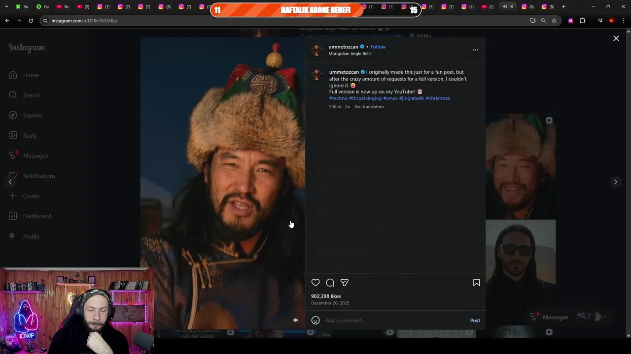Go forward with the browser forward arrow
The height and width of the screenshot is (354, 631).
(x=19, y=21)
